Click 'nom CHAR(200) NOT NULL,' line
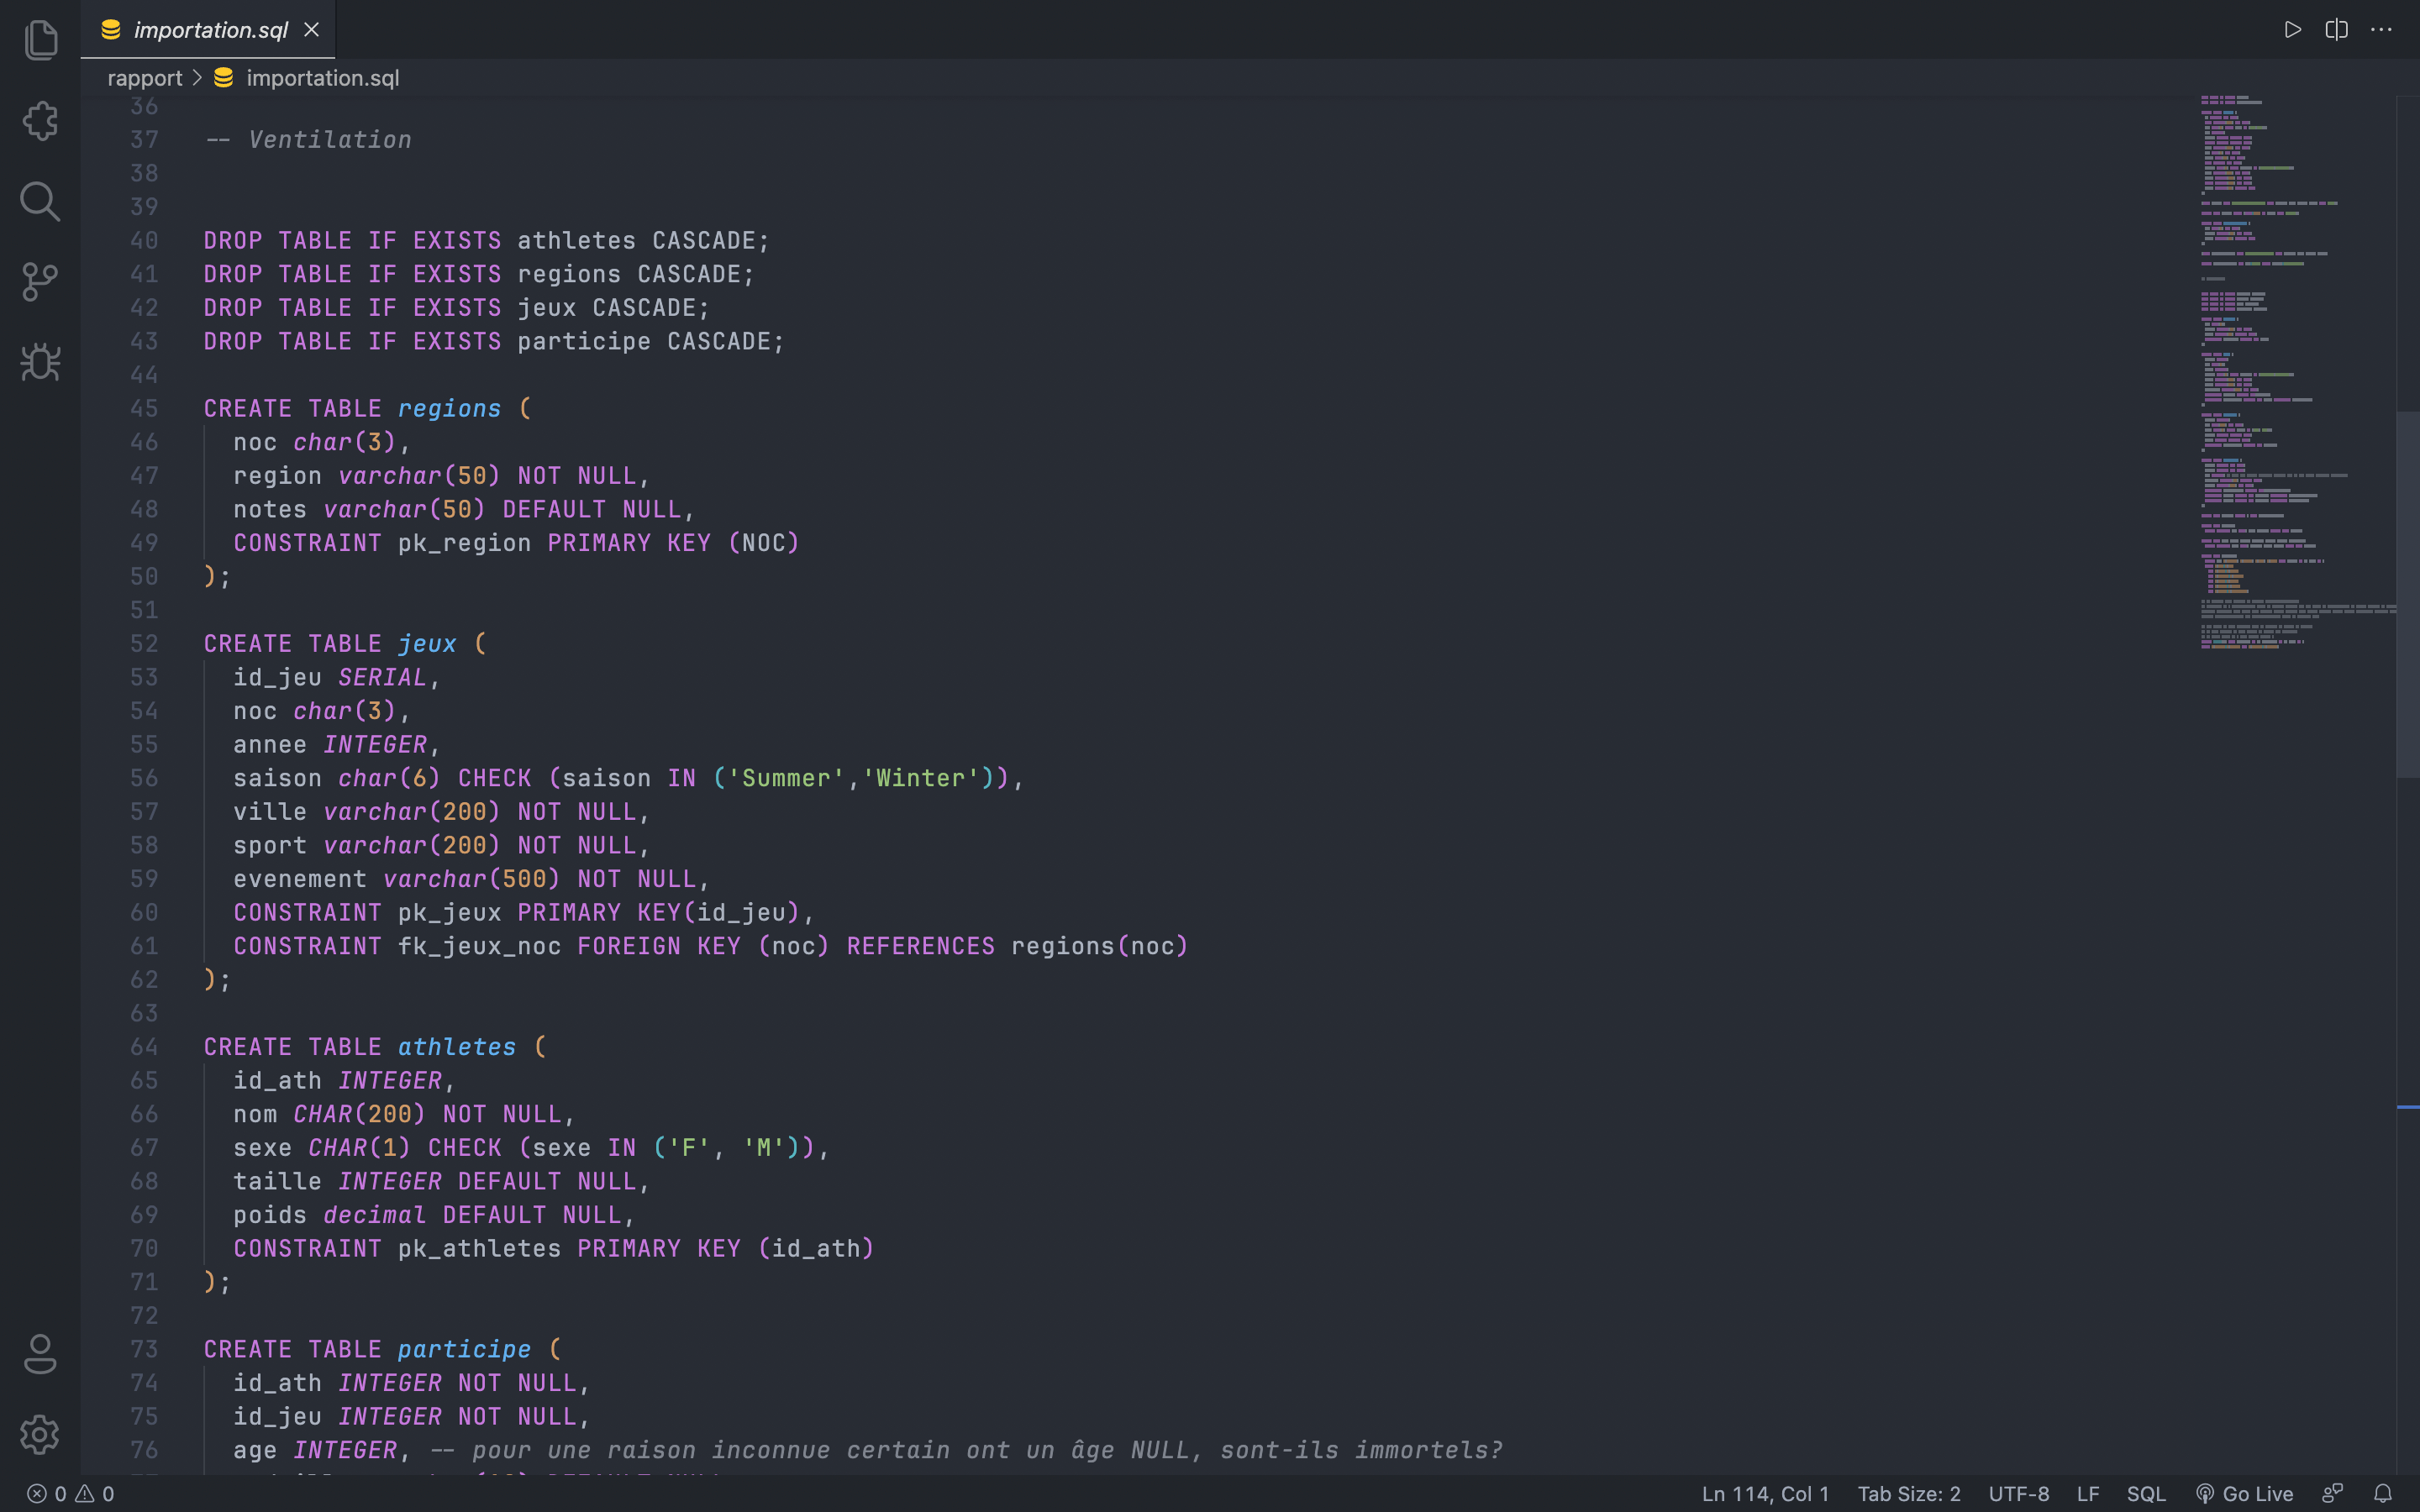Viewport: 2420px width, 1512px height. [x=405, y=1114]
